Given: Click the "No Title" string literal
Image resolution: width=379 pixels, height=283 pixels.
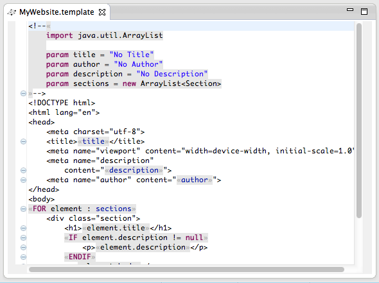Looking at the screenshot, I should 131,55.
